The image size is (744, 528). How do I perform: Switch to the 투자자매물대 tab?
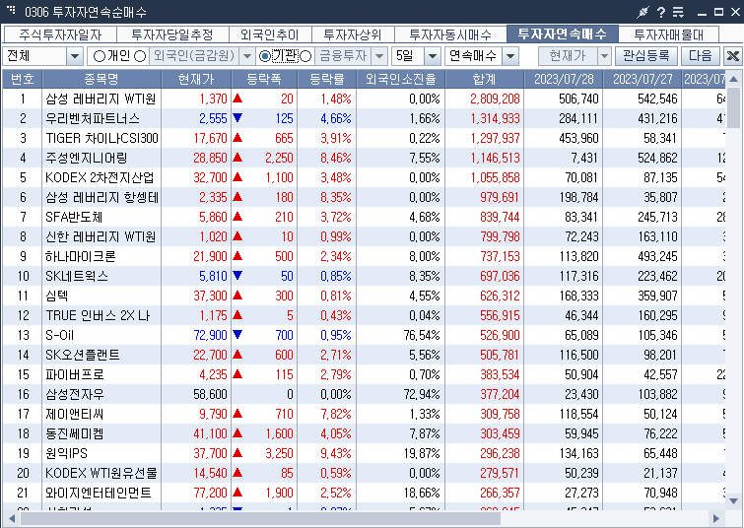tap(668, 34)
